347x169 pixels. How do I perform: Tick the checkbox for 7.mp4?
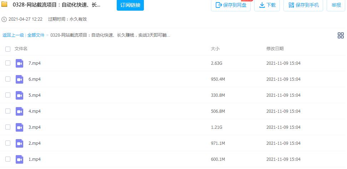tap(8, 63)
